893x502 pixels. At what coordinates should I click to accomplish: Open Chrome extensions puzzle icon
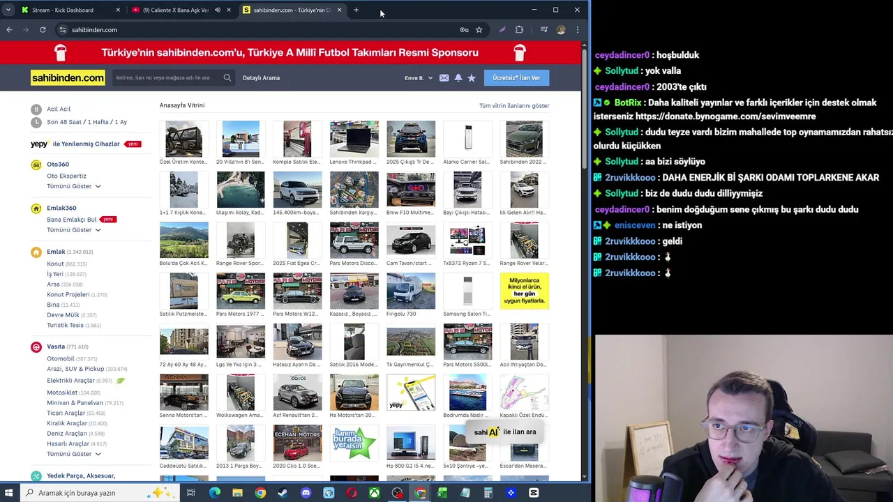[519, 30]
